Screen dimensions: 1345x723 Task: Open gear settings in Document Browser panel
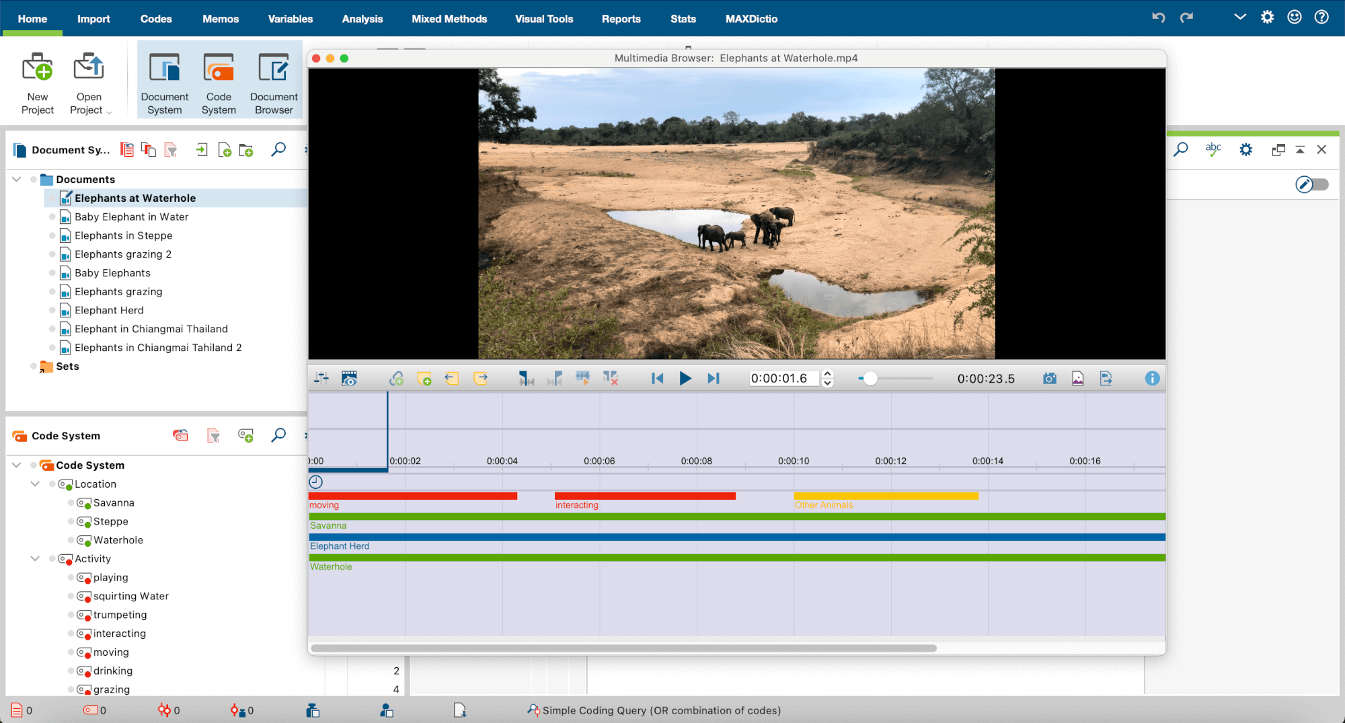coord(1246,149)
